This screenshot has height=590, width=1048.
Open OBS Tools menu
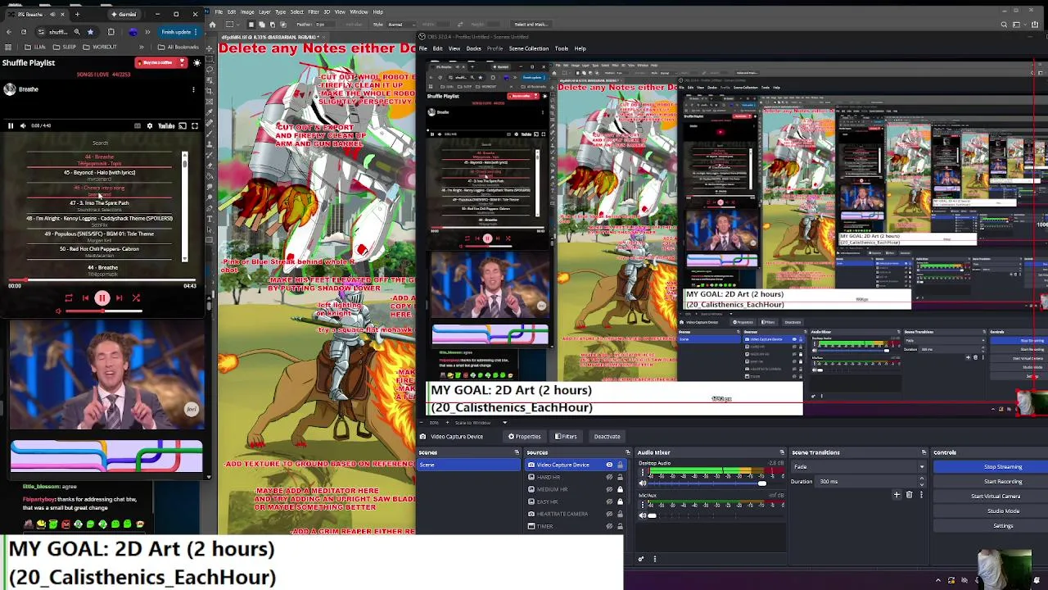coord(561,48)
